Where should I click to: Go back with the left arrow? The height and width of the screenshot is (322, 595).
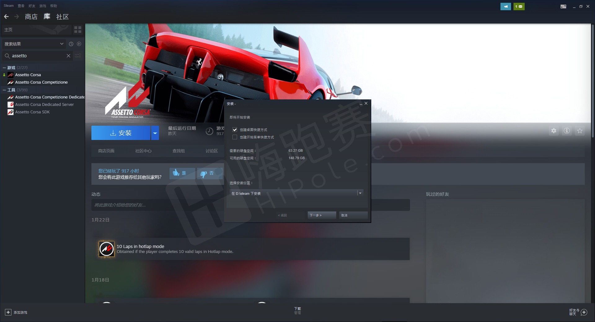click(x=6, y=16)
